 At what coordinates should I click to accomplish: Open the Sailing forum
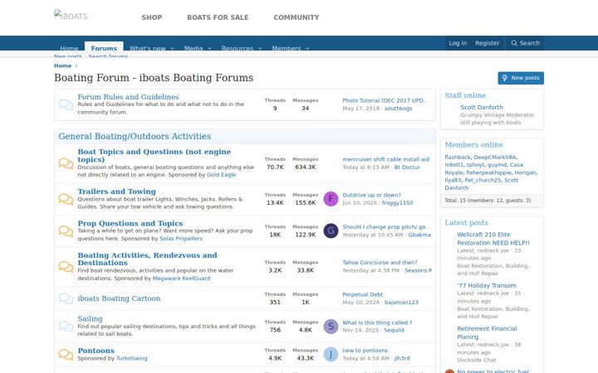click(x=90, y=318)
